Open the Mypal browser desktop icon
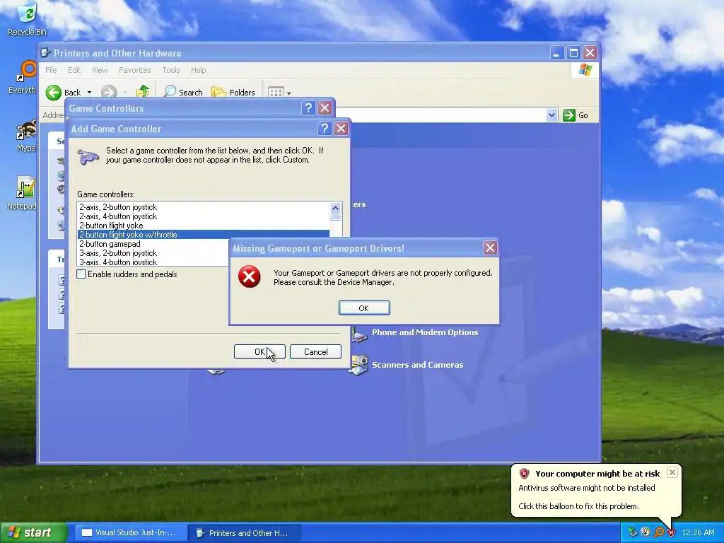This screenshot has width=724, height=543. point(26,135)
